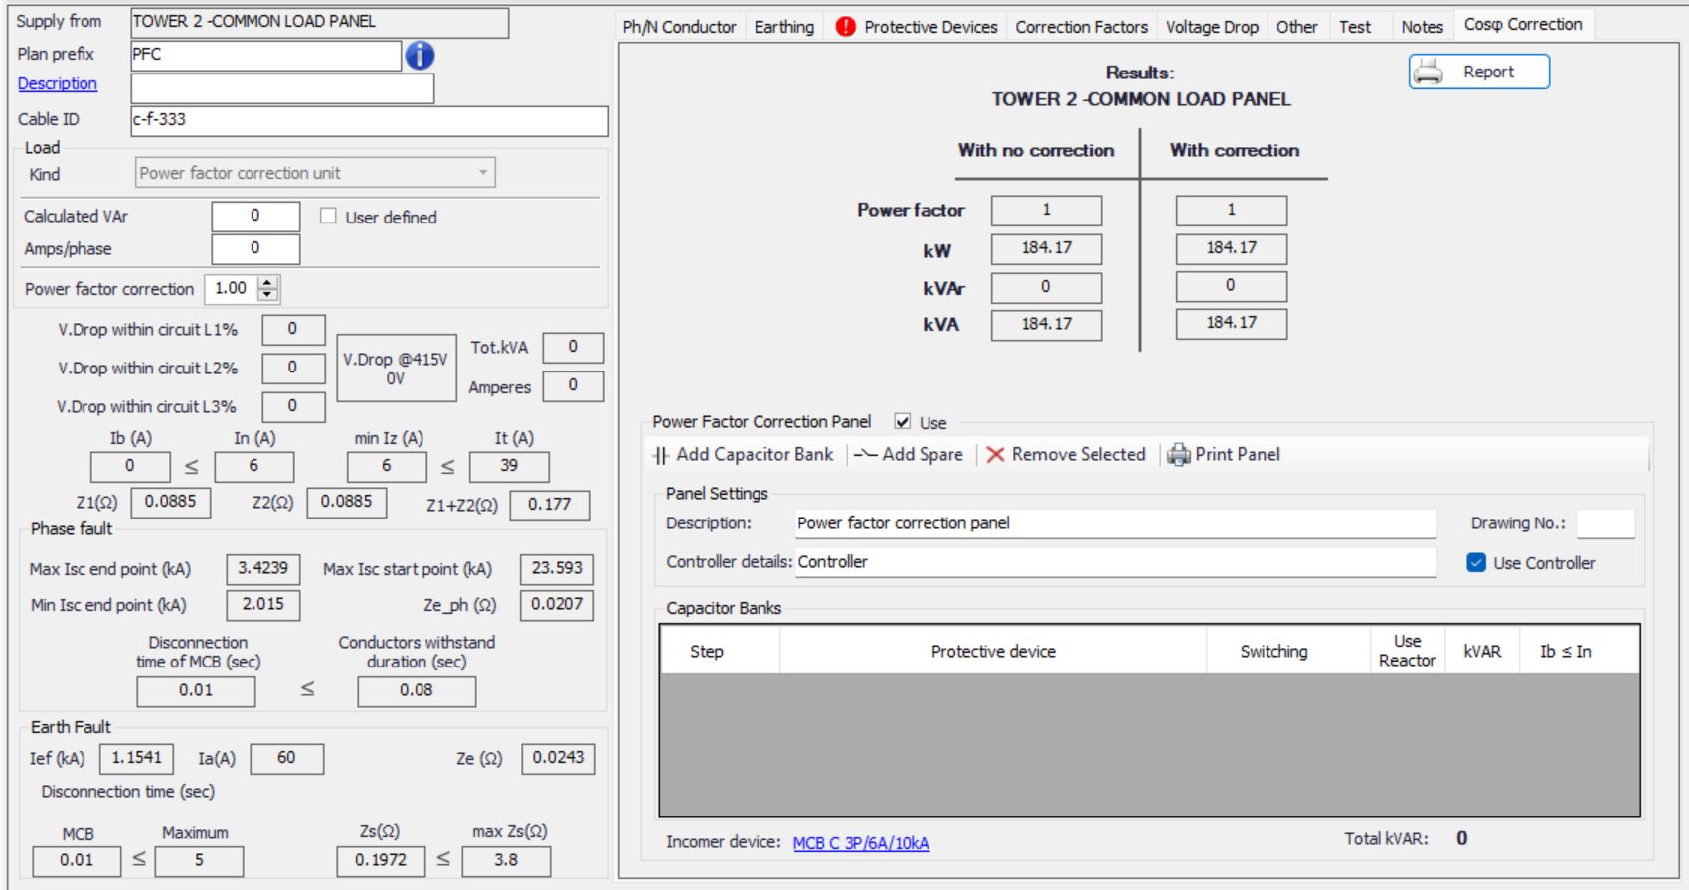Screen dimensions: 1689x890
Task: Click the max Zs value 3.8
Action: click(506, 860)
